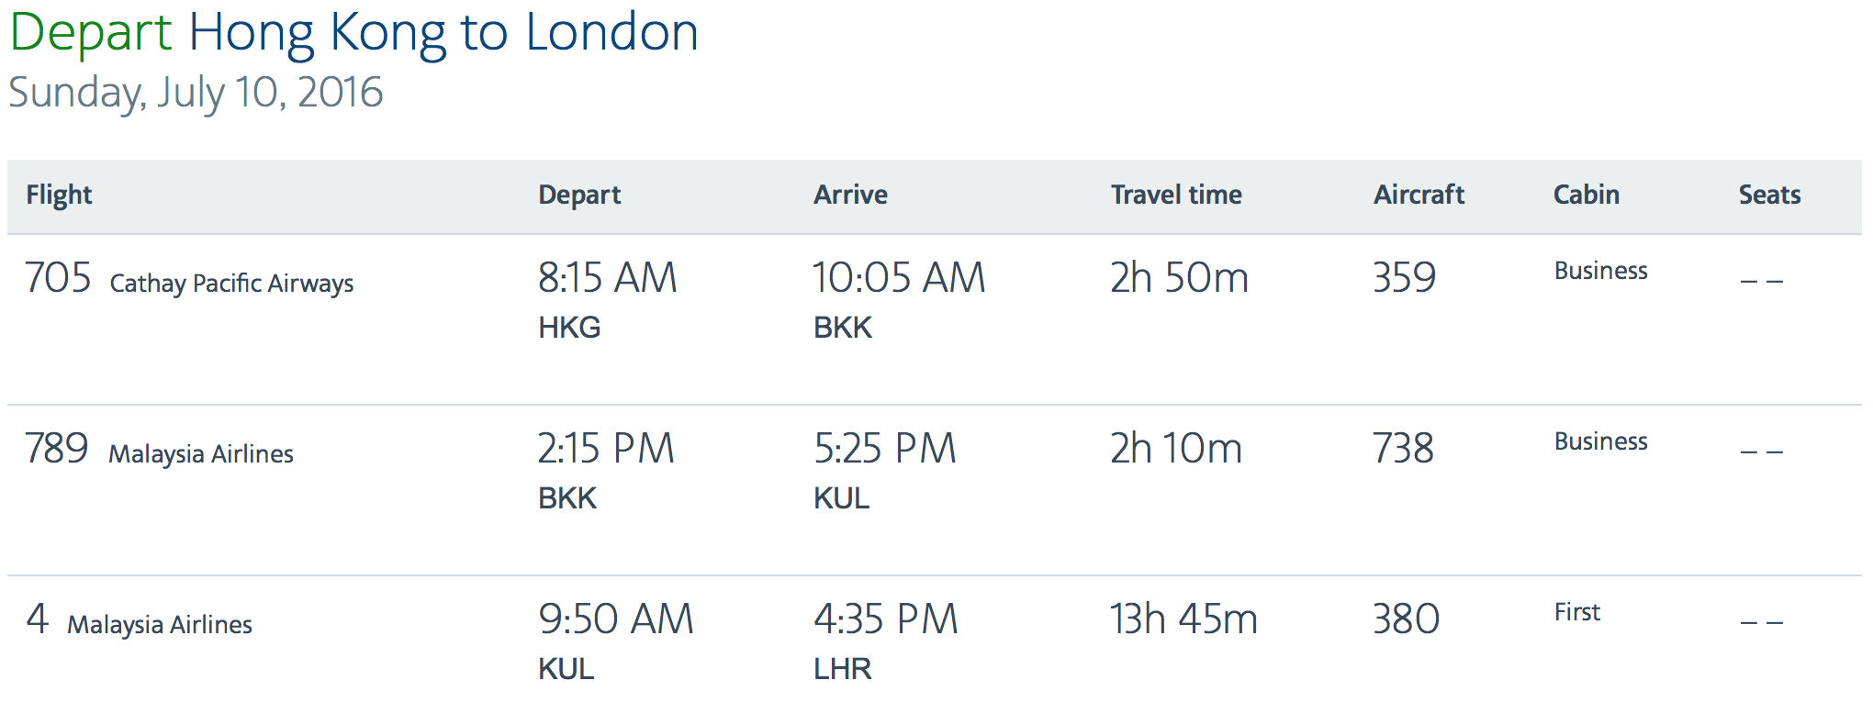
Task: Click the 13h 45m travel time
Action: (x=1183, y=619)
